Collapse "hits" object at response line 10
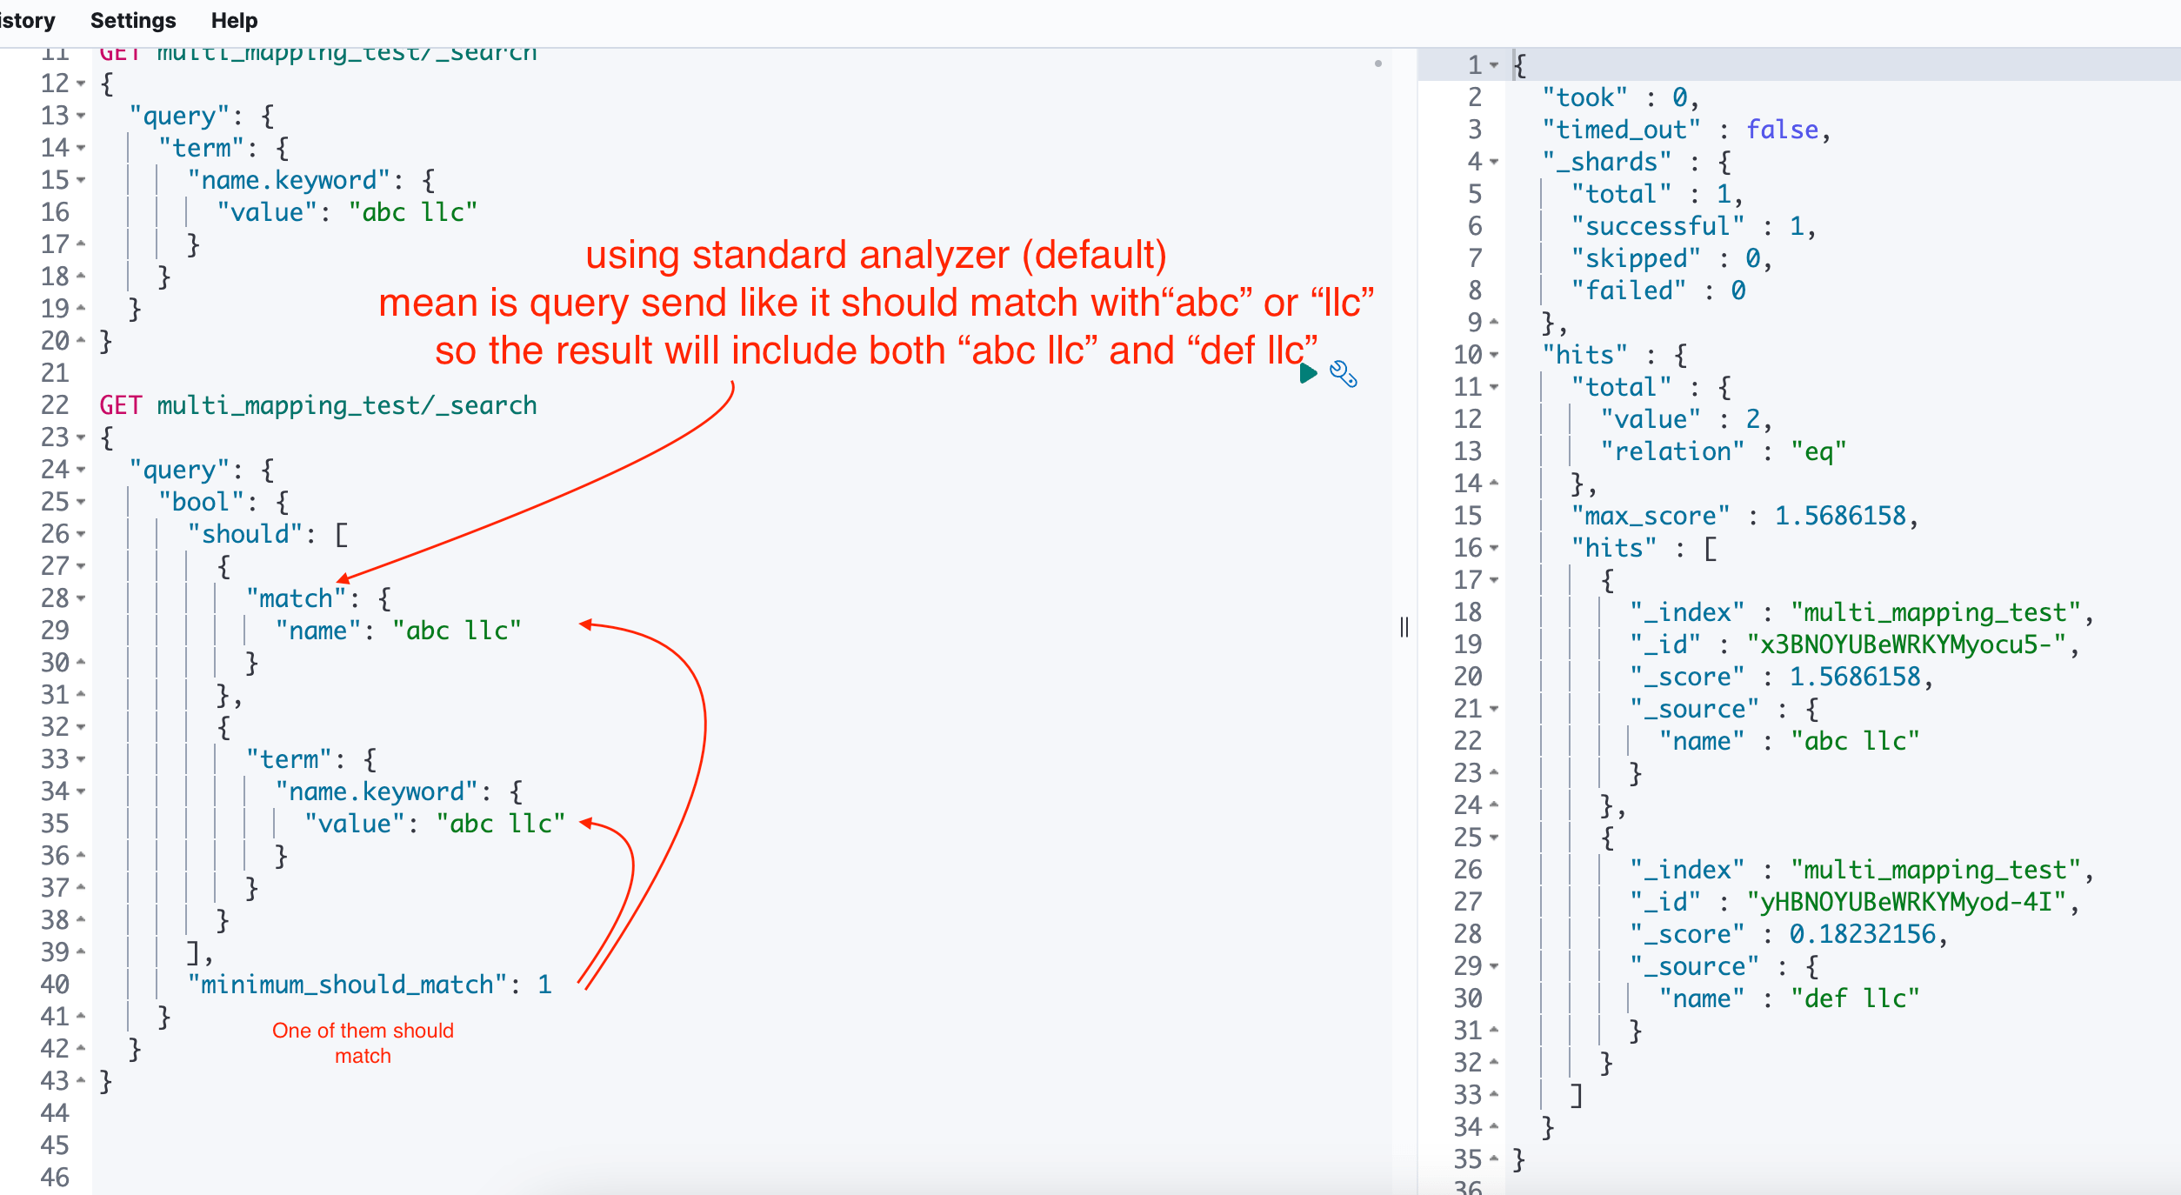2181x1195 pixels. tap(1494, 355)
